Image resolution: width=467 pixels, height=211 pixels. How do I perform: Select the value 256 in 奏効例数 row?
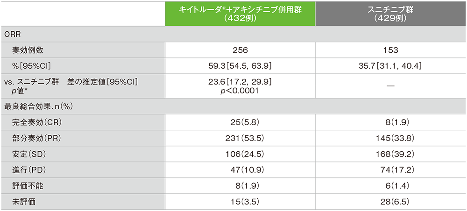point(241,50)
